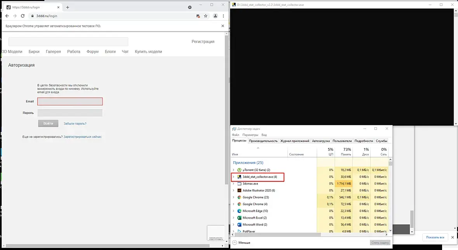Image resolution: width=458 pixels, height=250 pixels.
Task: Expand the Microsoft Edge (10) group
Action: point(233,211)
